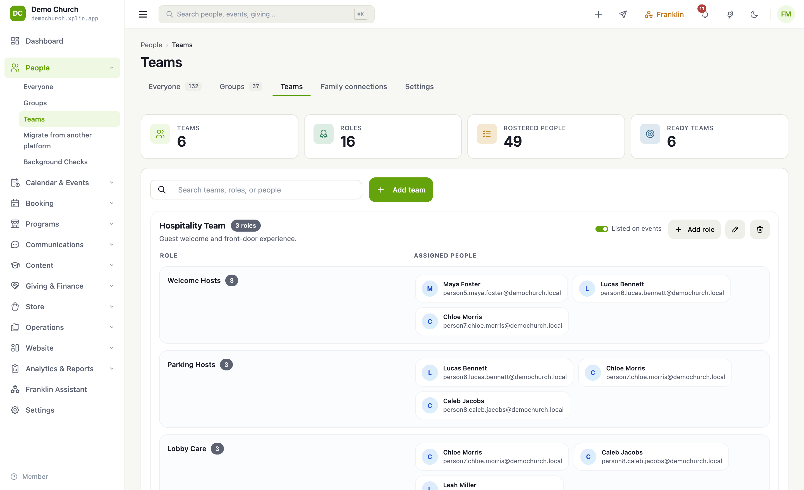Collapse the People sidebar section
Viewport: 804px width, 490px height.
coord(112,68)
